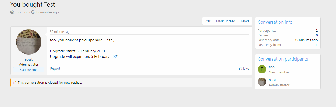This screenshot has height=107, width=336.
Task: Report the message from root
Action: point(55,69)
